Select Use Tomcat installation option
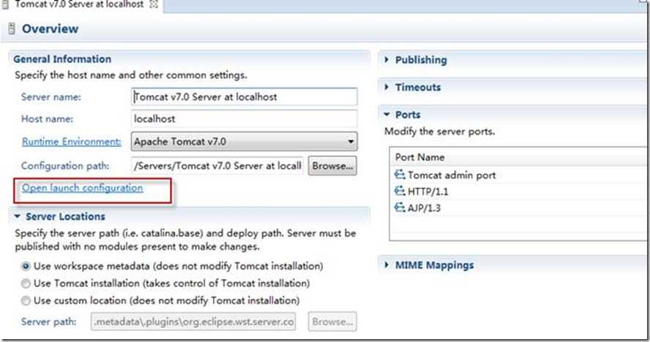Viewport: 650px width, 342px height. pyautogui.click(x=26, y=284)
